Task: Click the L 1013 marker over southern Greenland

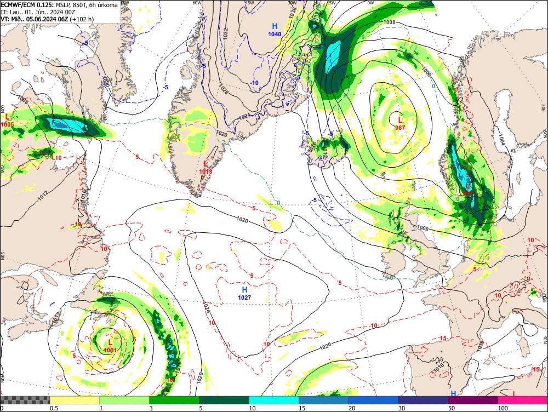Action: pos(206,167)
